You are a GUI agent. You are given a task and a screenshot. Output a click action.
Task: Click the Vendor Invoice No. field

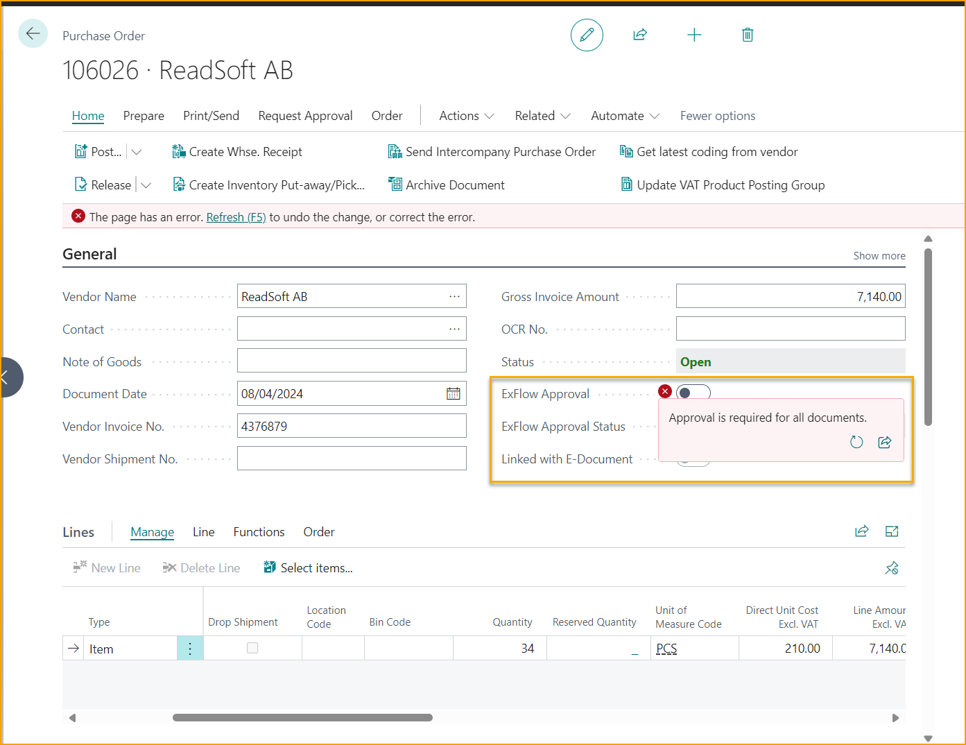point(352,426)
